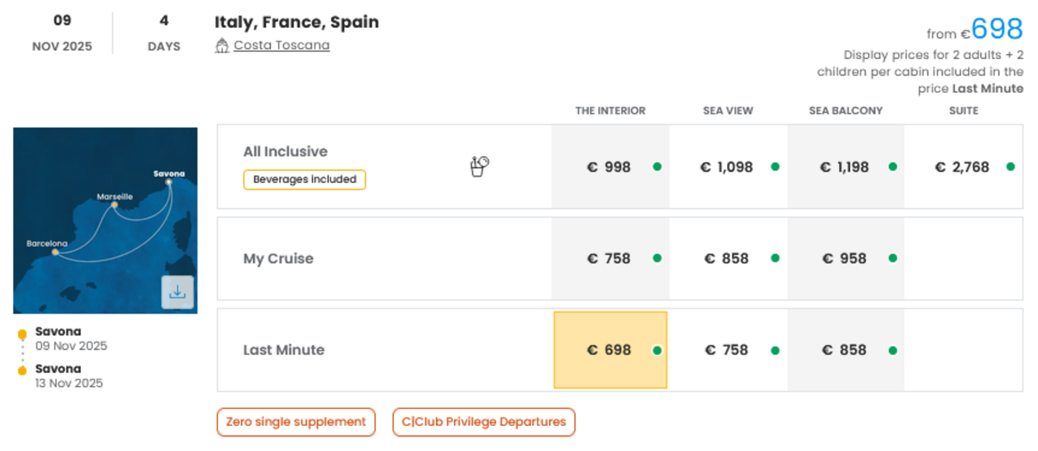Click the green availability dot for Suite
This screenshot has width=1038, height=451.
coord(1010,167)
